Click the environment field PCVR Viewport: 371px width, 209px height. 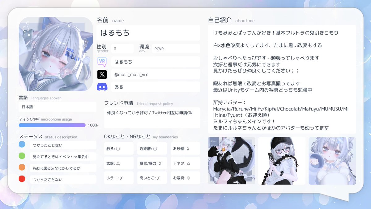coord(176,49)
